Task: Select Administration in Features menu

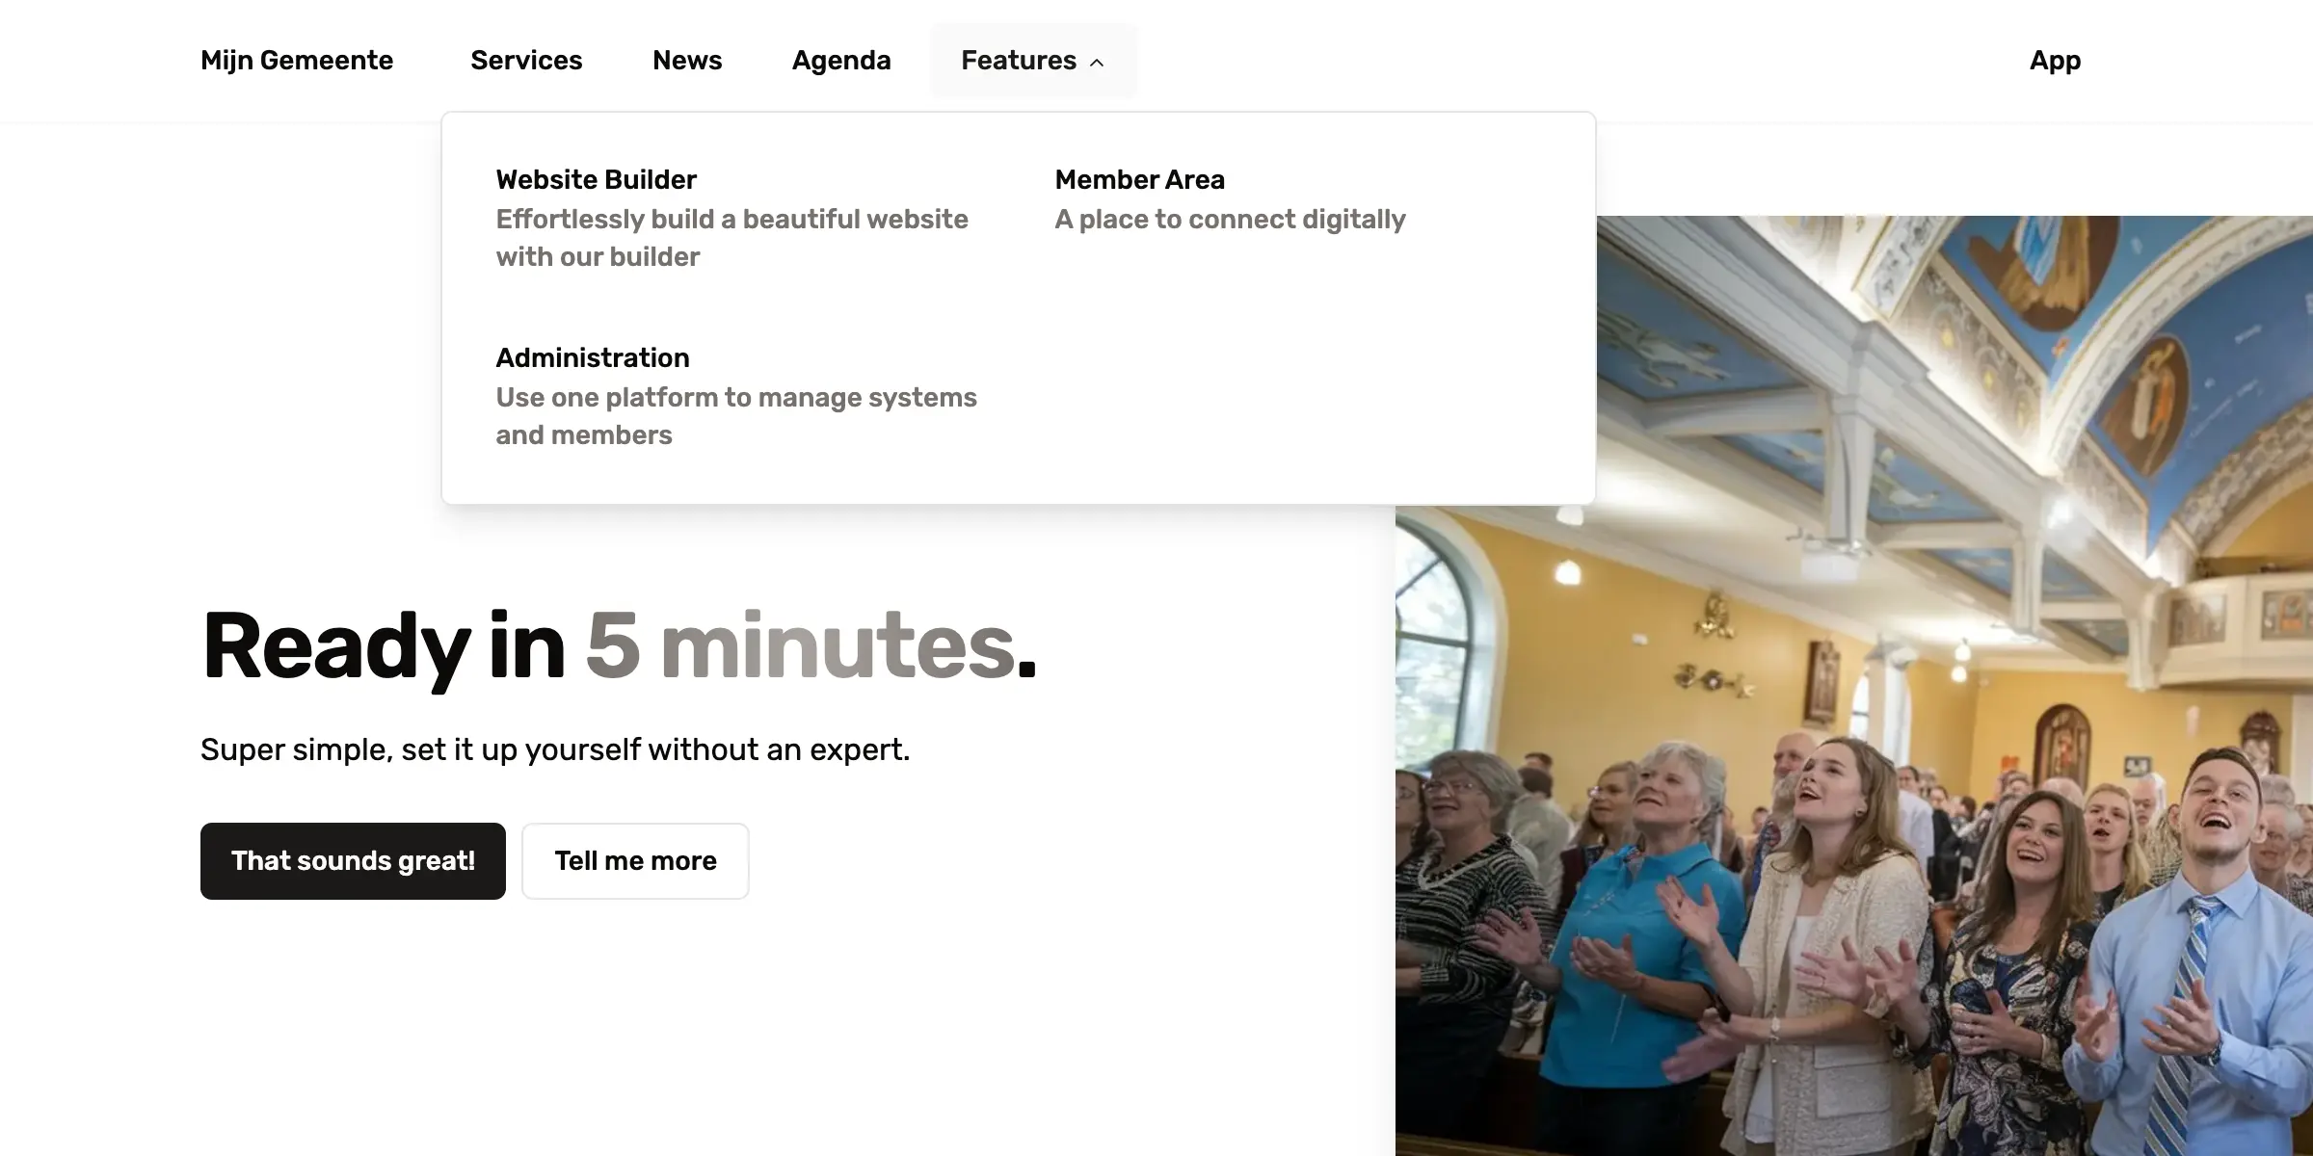Action: [592, 358]
